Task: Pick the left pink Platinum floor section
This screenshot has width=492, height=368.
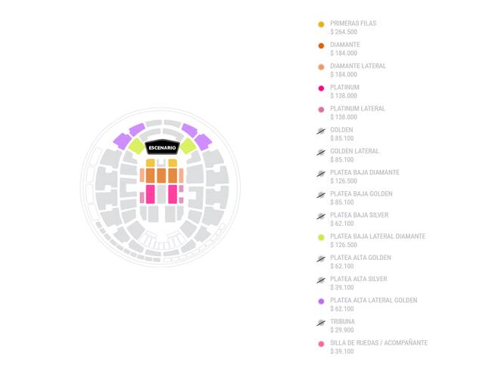Action: (x=150, y=194)
